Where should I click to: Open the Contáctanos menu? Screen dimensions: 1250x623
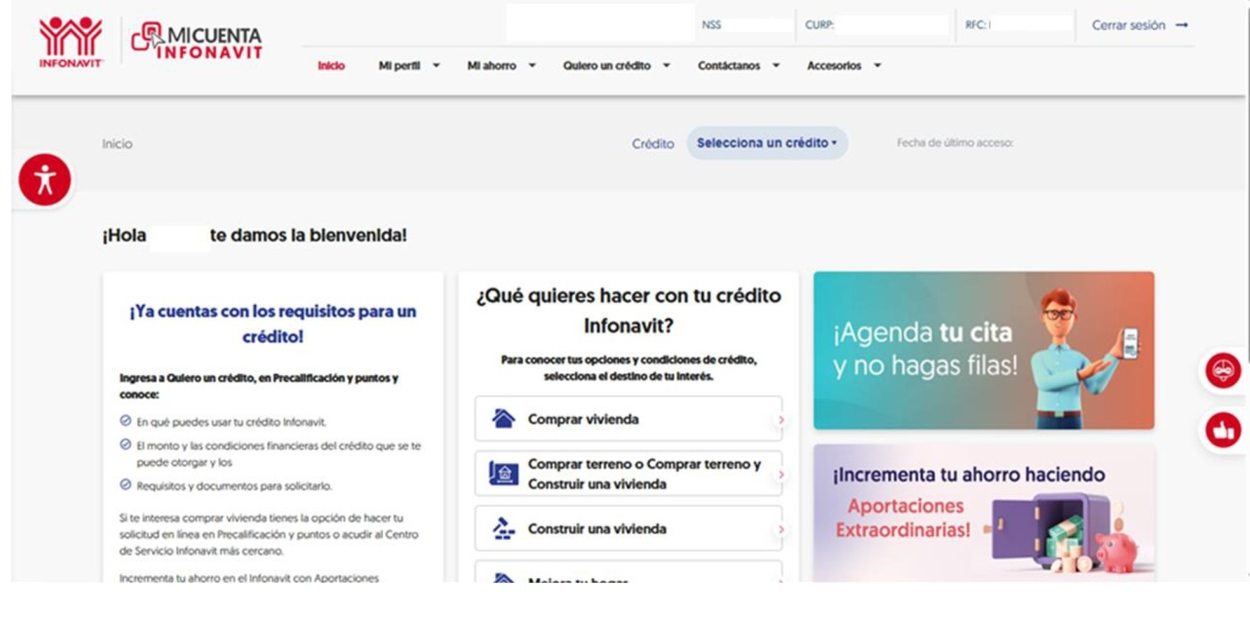point(739,66)
